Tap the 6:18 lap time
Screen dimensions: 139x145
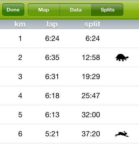[x=52, y=96]
